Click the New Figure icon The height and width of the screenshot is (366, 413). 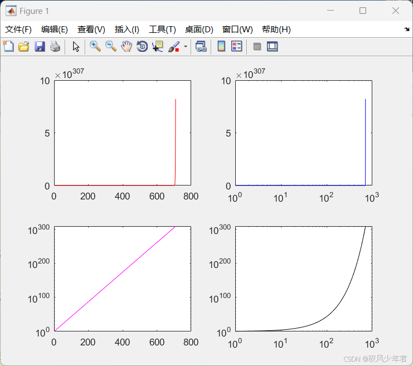click(8, 47)
